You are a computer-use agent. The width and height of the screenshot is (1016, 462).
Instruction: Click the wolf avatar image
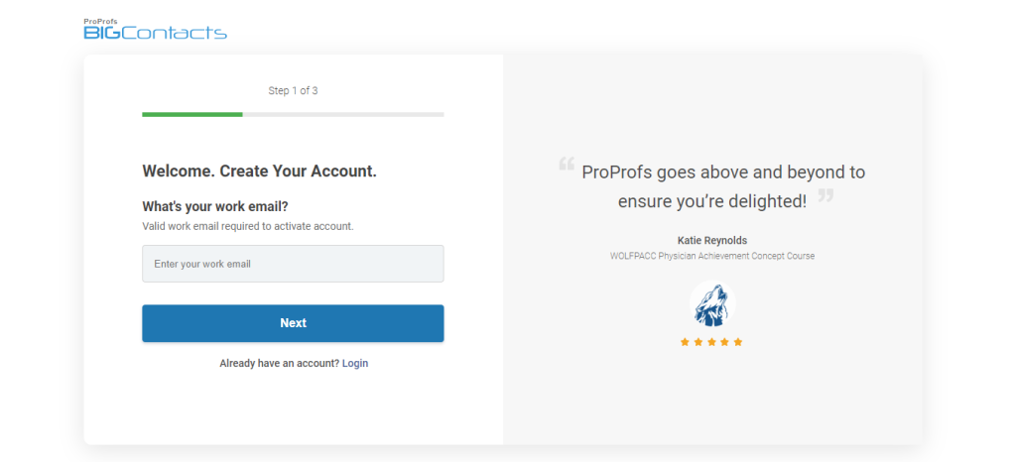point(711,304)
